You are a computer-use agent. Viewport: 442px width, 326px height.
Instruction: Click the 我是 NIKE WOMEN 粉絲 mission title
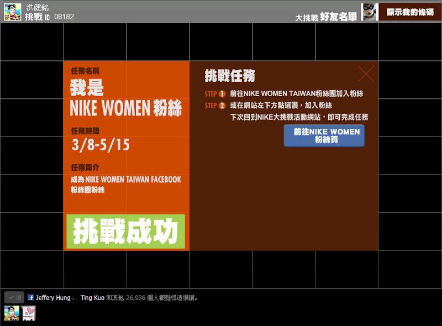click(126, 98)
